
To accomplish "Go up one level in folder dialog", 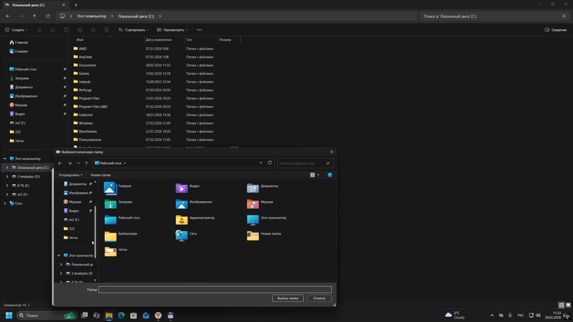I will 86,163.
